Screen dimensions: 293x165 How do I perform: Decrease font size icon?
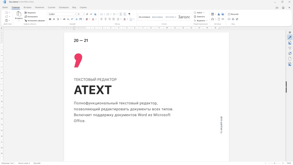pos(91,14)
